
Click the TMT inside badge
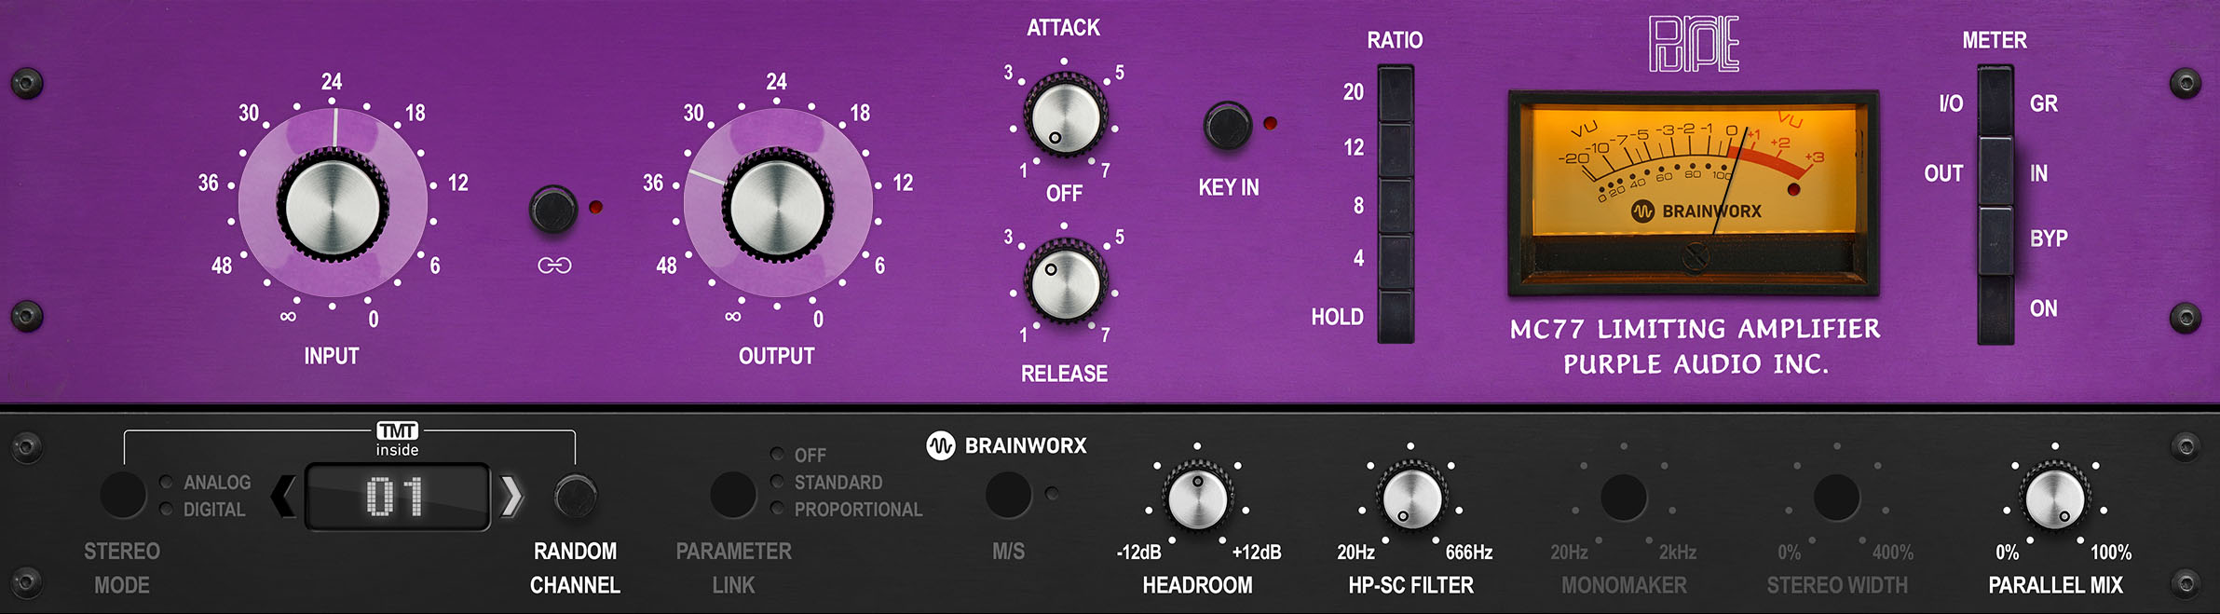click(x=398, y=440)
